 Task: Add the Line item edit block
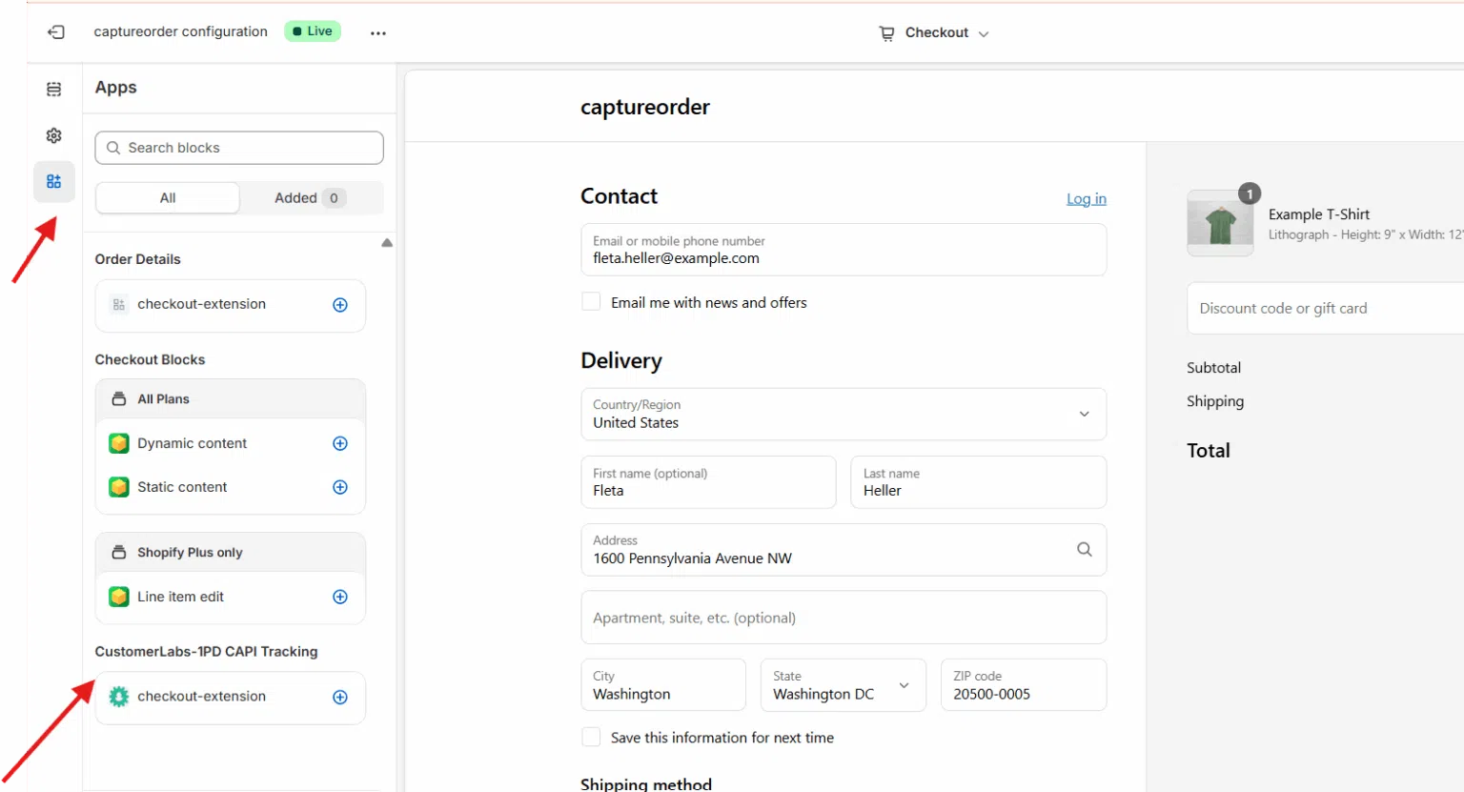pos(340,597)
